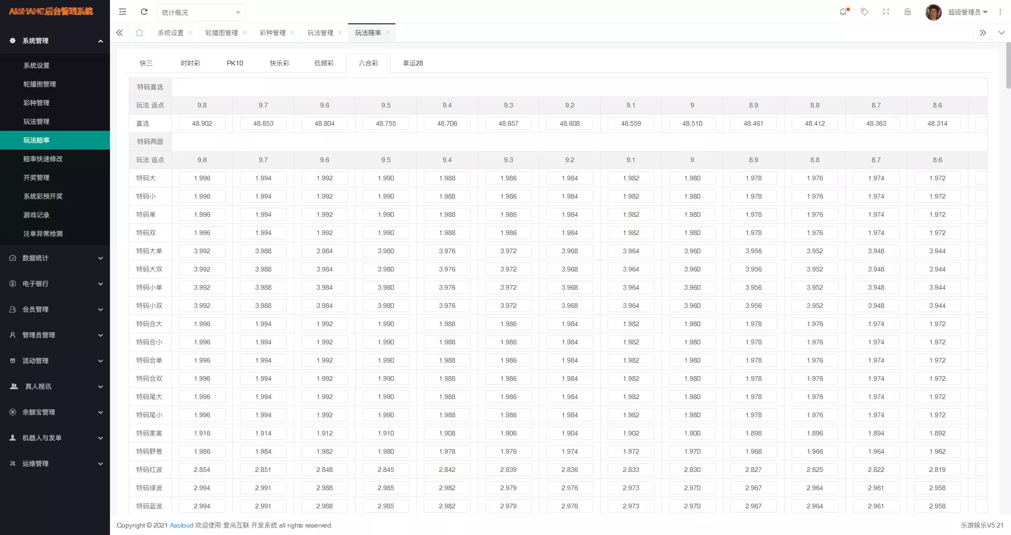The height and width of the screenshot is (535, 1011).
Task: Click the tag icon in the header
Action: click(865, 11)
